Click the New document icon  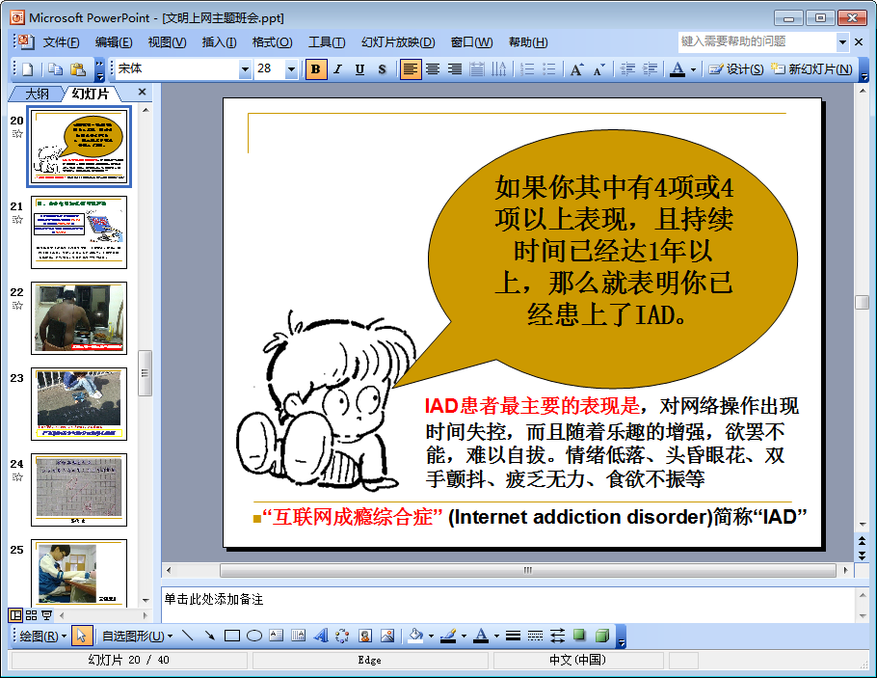[28, 69]
